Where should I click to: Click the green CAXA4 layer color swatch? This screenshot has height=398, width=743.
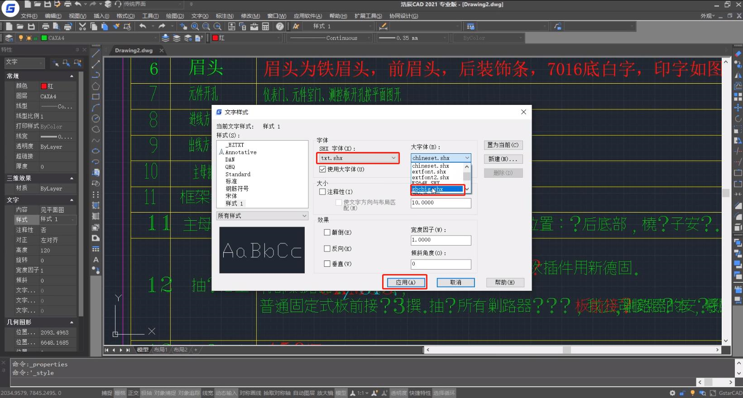click(44, 38)
